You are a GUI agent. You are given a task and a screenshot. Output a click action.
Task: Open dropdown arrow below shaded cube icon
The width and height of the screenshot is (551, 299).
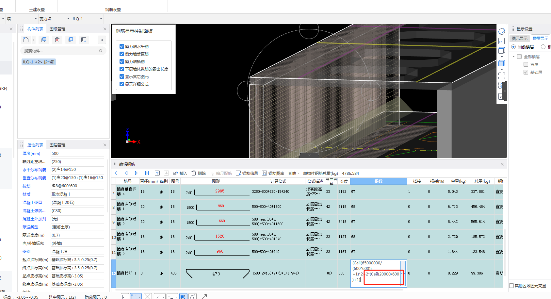point(502,69)
